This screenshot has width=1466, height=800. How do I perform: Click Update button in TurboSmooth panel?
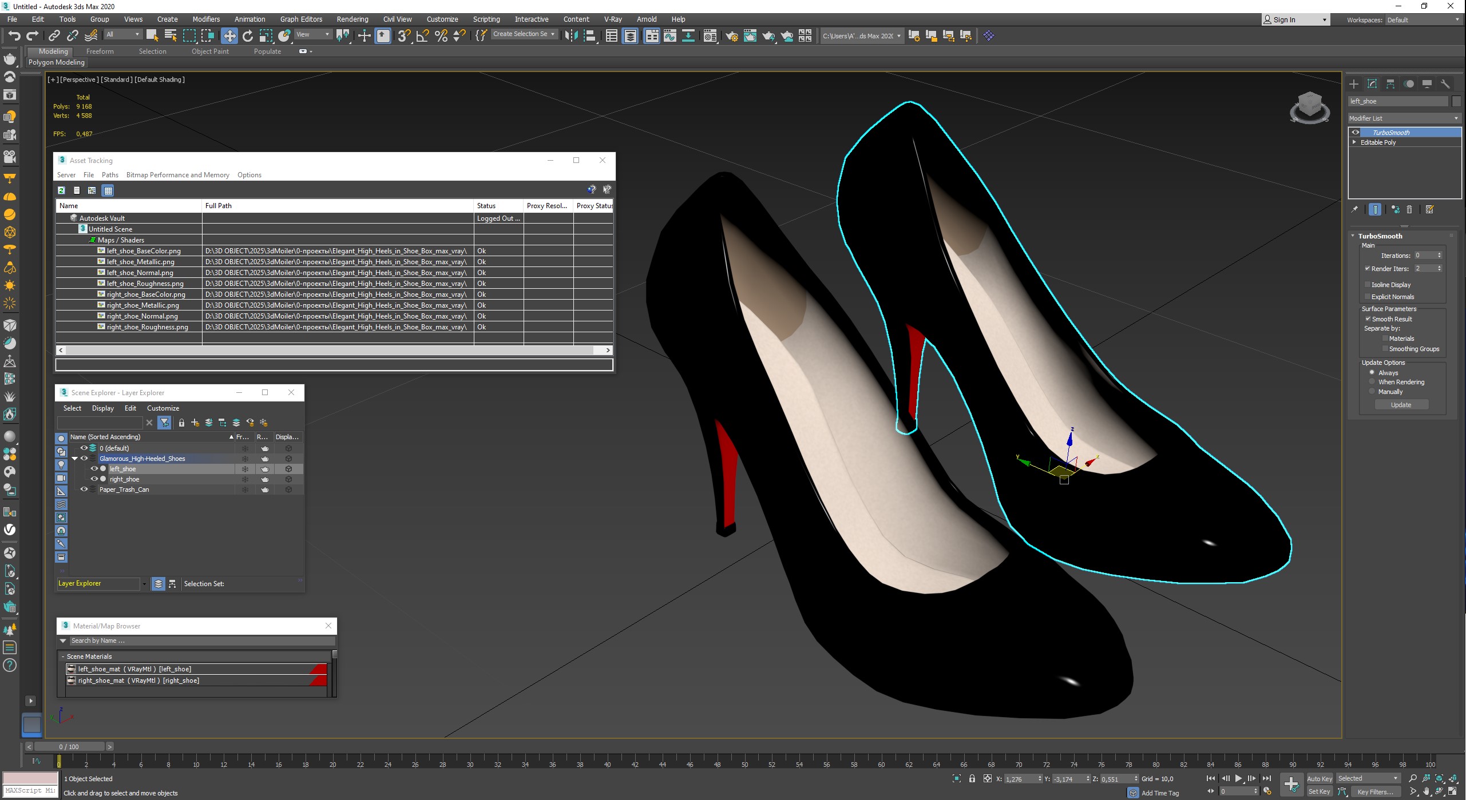pyautogui.click(x=1399, y=405)
